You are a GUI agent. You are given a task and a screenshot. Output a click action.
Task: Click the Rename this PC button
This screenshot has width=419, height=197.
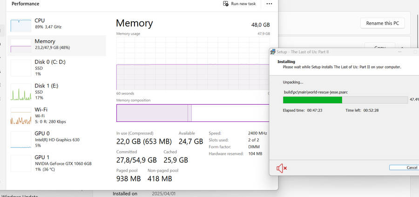[x=382, y=24]
